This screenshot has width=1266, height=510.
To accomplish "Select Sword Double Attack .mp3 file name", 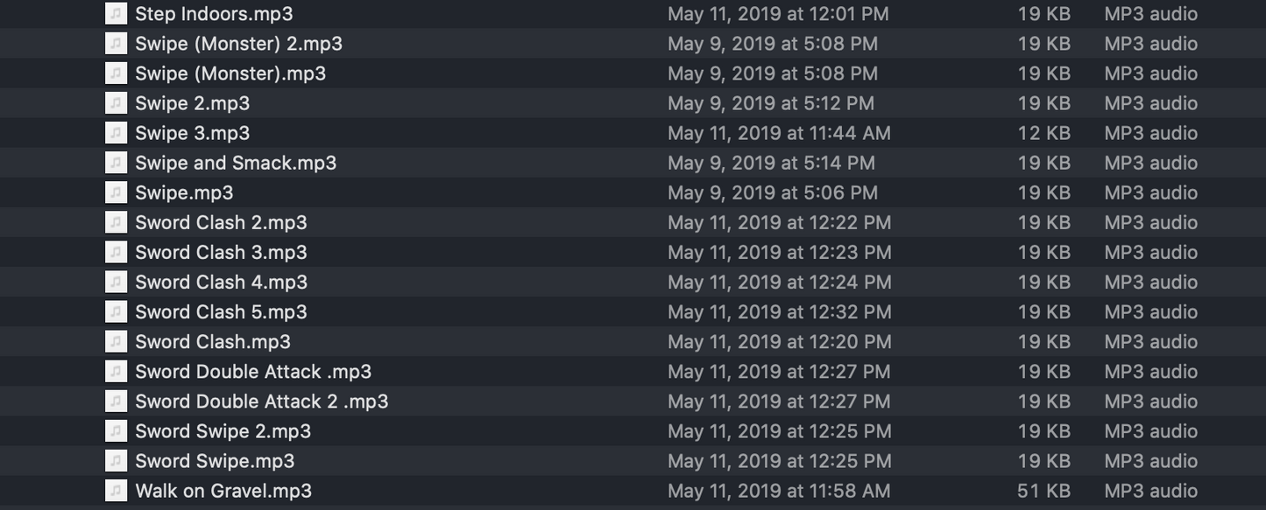I will point(252,372).
